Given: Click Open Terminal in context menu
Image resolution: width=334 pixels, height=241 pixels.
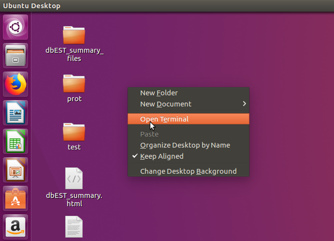Looking at the screenshot, I should pos(164,119).
